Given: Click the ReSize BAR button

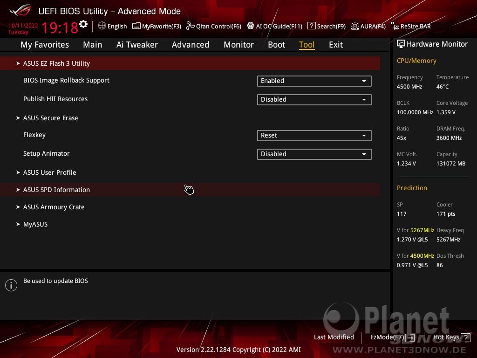Looking at the screenshot, I should [x=411, y=26].
